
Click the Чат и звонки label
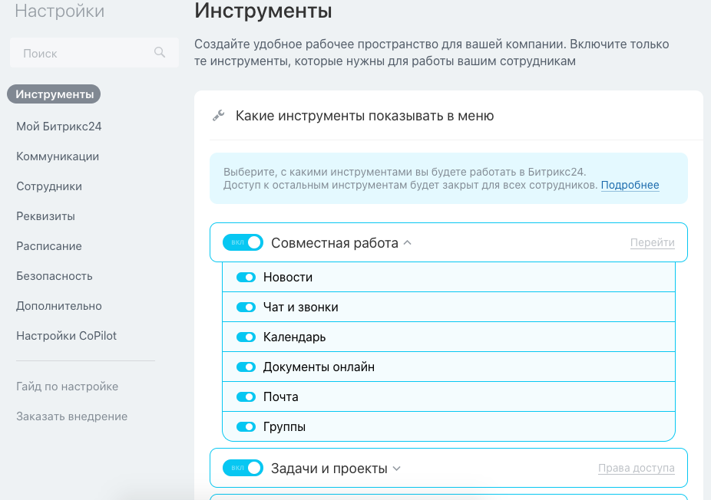301,307
